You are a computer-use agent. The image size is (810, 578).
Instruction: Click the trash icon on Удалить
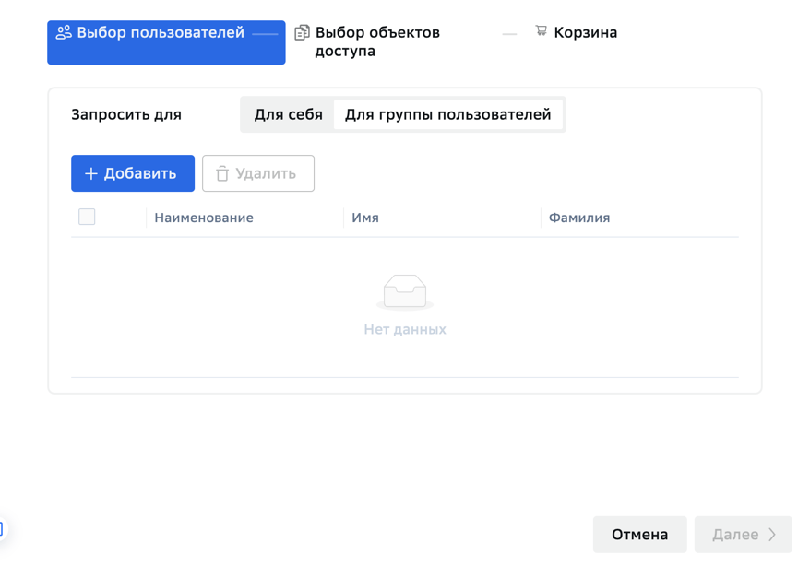(222, 173)
